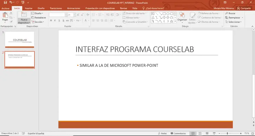The image size is (255, 136).
Task: Select the oval shape in gallery
Action: [x=168, y=14]
